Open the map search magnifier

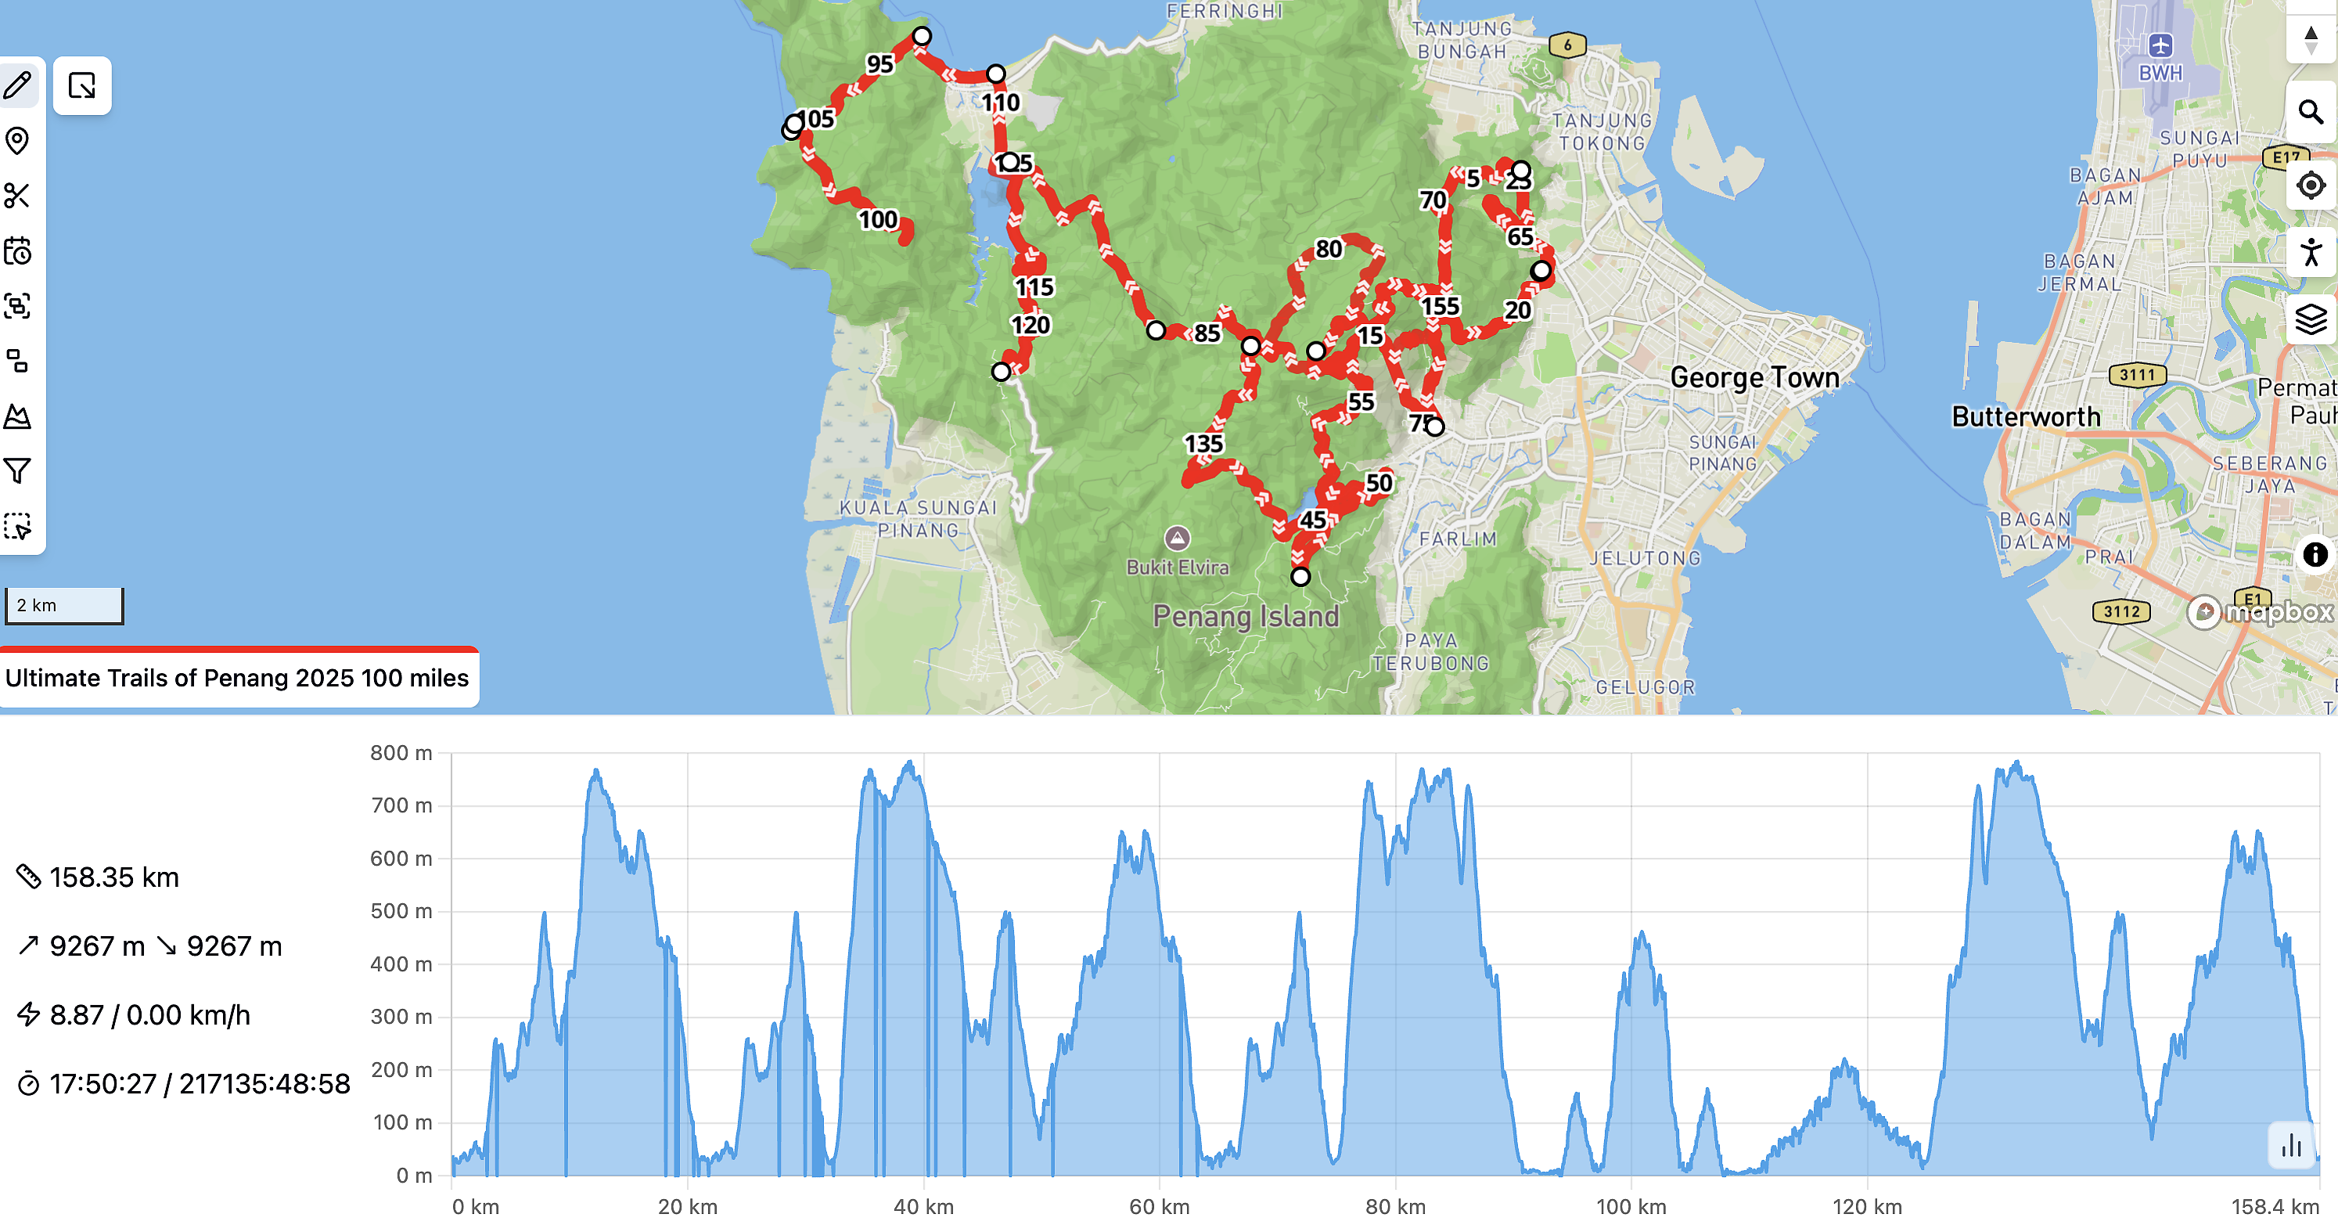[x=2311, y=113]
